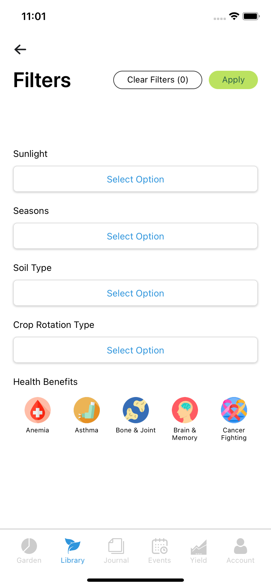
Task: Tap the Wi-Fi status bar icon
Action: pyautogui.click(x=234, y=16)
